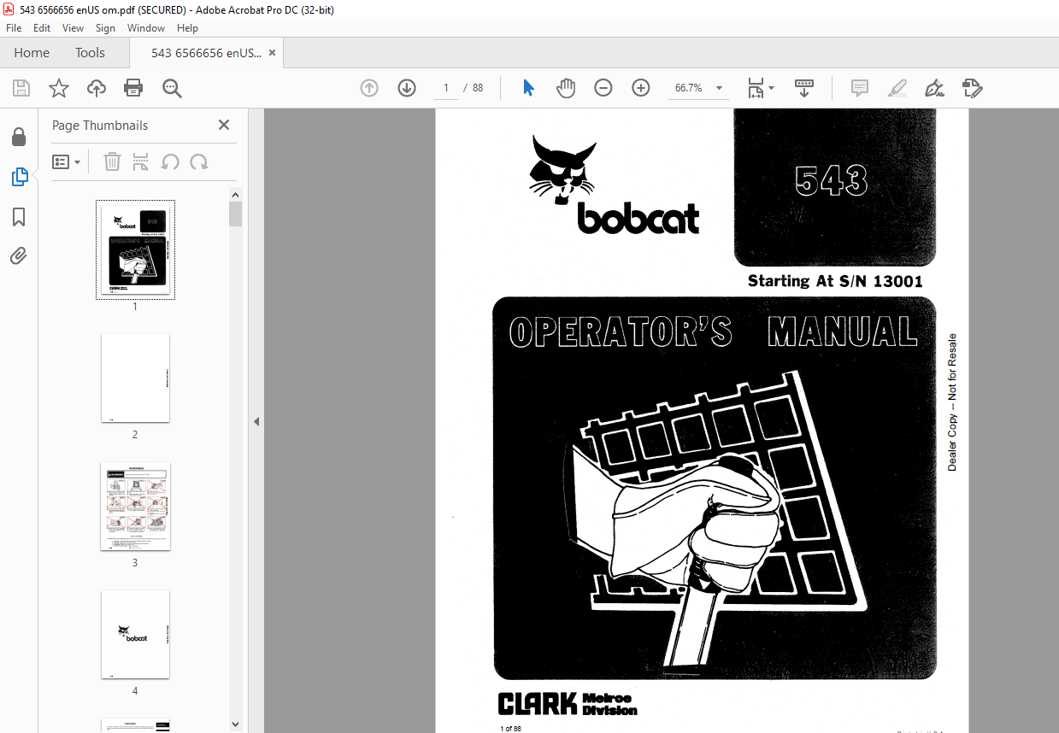Click the Home tab
The height and width of the screenshot is (733, 1059).
(x=32, y=52)
